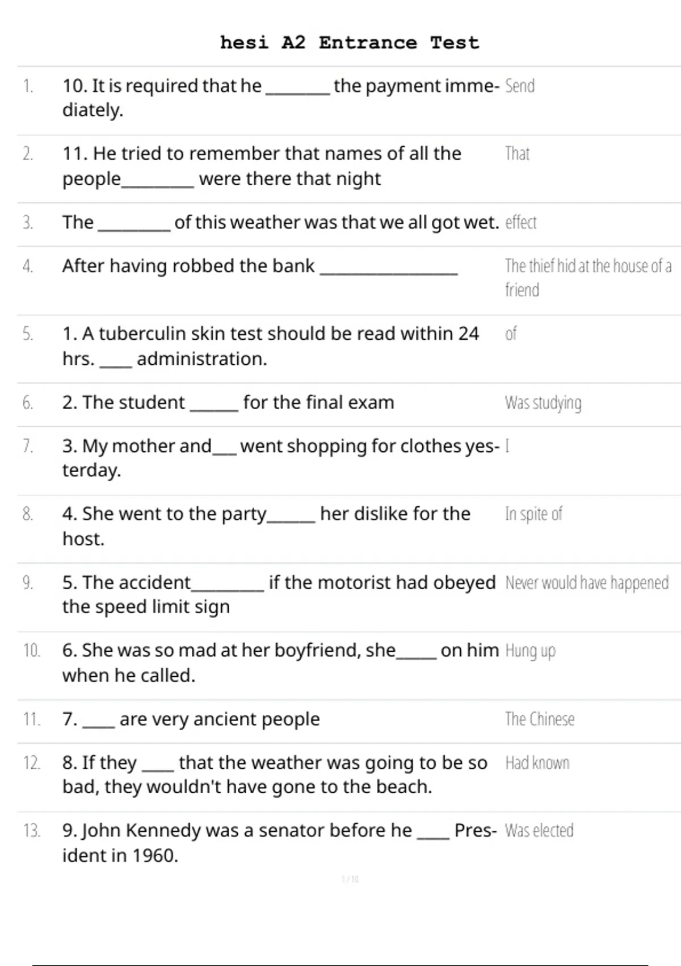681x966 pixels.
Task: Click the answer 'Had known'
Action: [537, 763]
